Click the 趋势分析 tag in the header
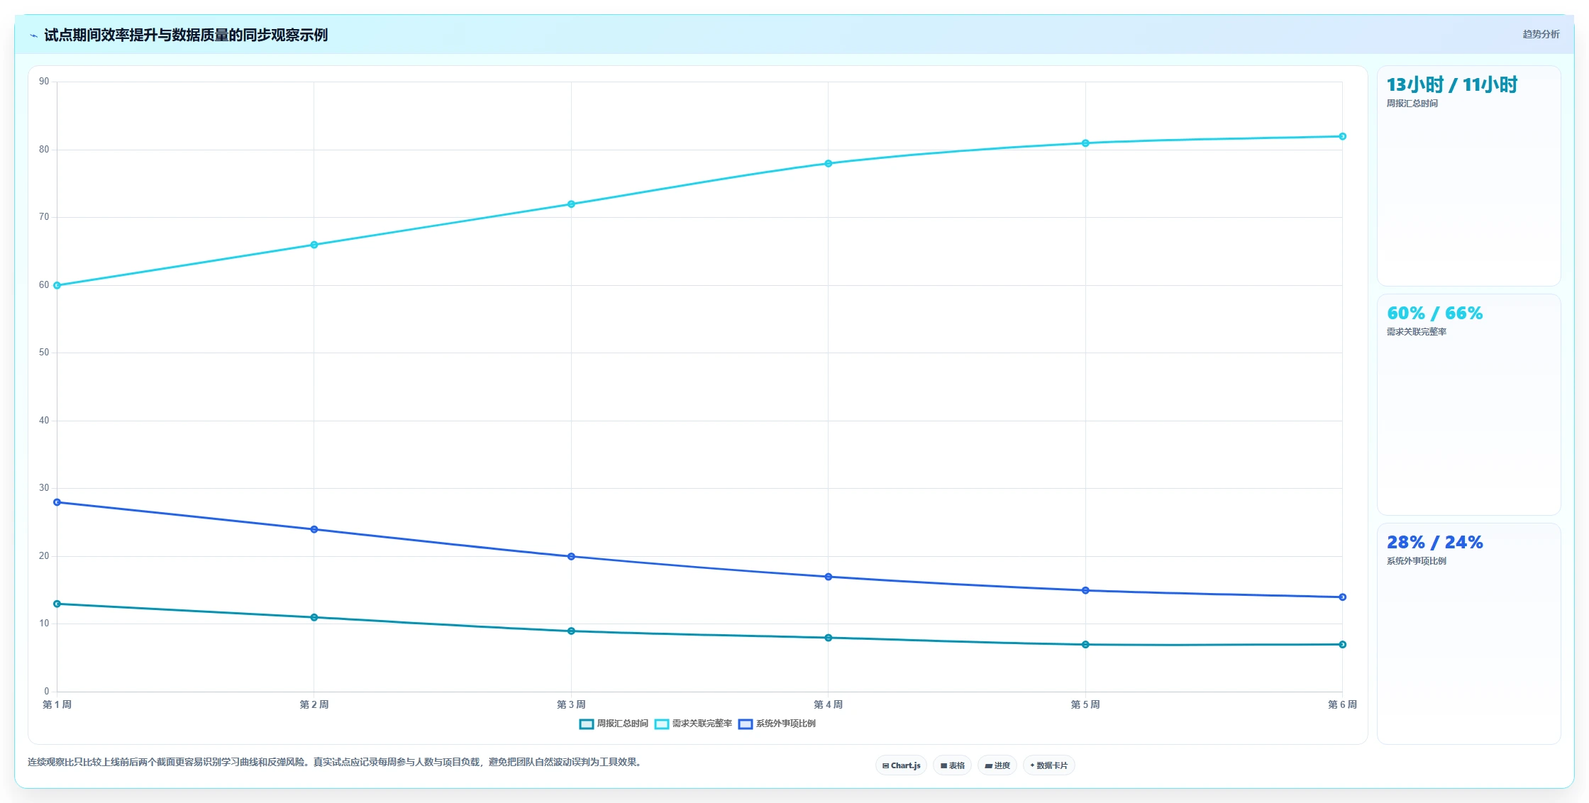This screenshot has width=1589, height=803. [x=1541, y=34]
